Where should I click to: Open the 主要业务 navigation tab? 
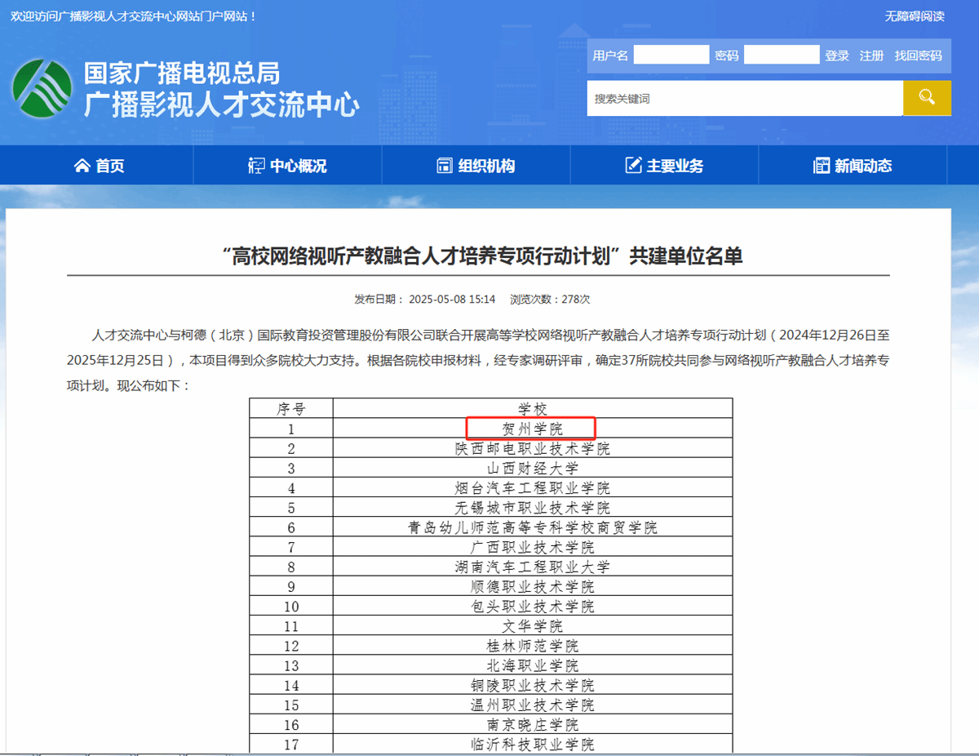click(x=664, y=166)
